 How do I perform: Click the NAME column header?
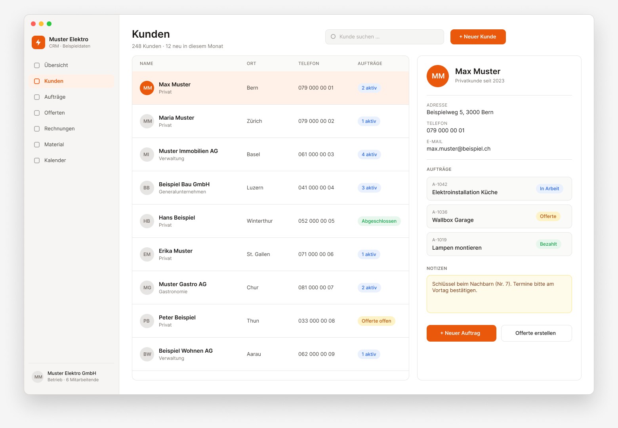[147, 63]
